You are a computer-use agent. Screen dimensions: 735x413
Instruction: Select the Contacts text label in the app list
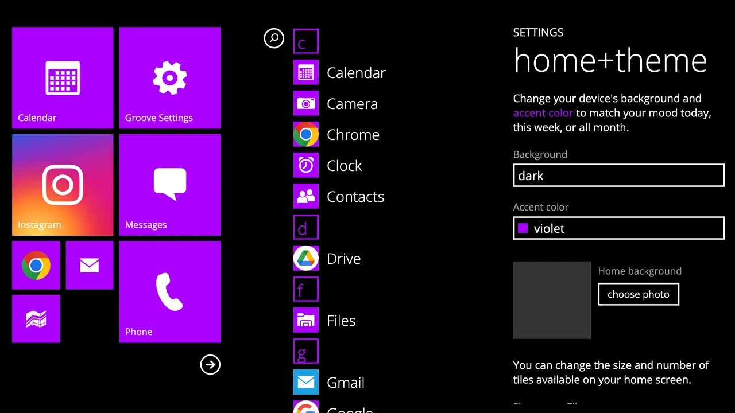click(x=355, y=197)
